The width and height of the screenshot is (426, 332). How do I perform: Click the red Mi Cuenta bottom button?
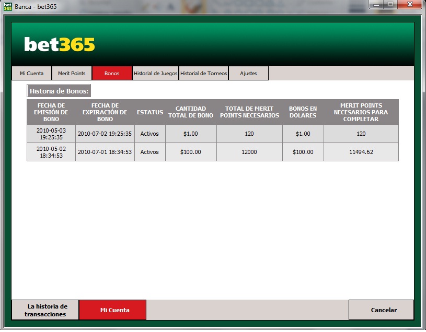(112, 310)
